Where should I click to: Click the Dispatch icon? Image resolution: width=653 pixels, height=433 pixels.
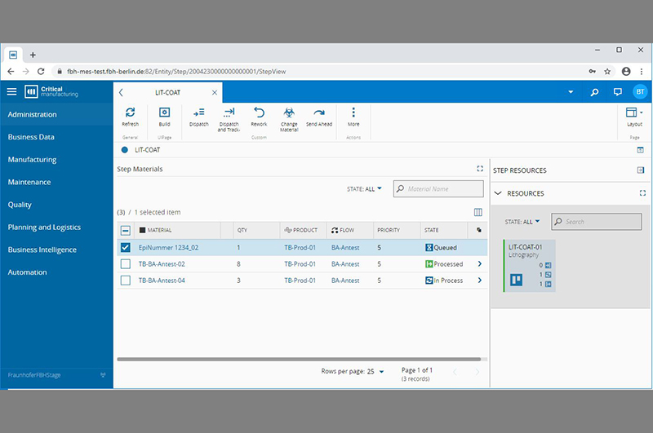198,113
